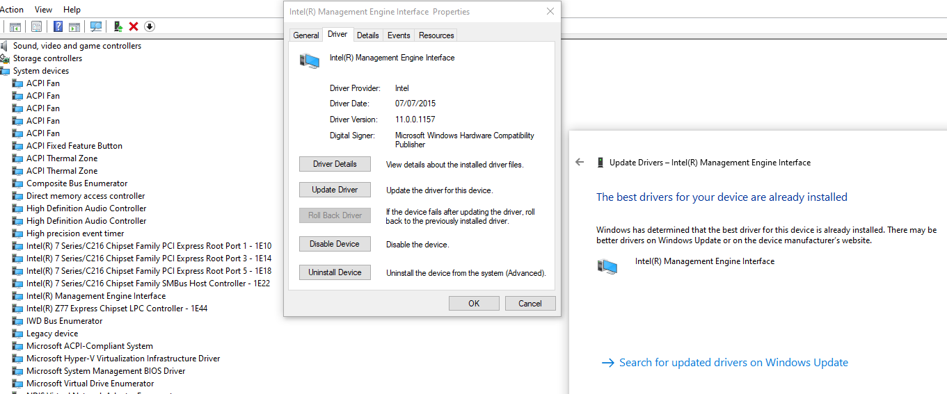Switch to the Resources tab
The height and width of the screenshot is (394, 947).
click(x=436, y=35)
